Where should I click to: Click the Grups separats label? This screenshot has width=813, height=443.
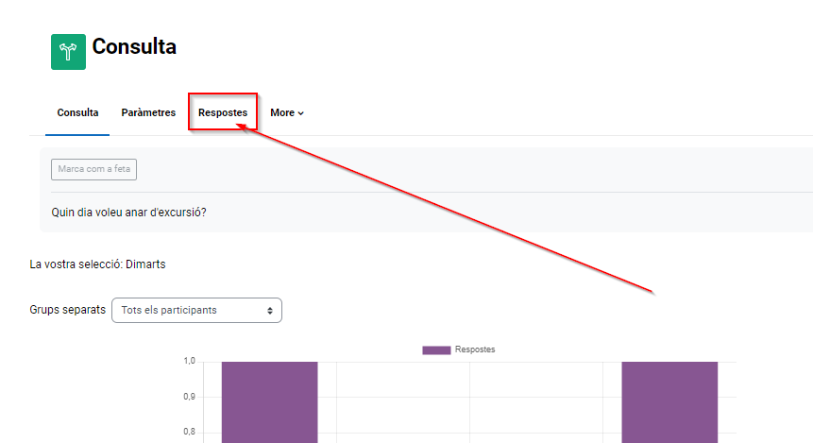click(67, 310)
